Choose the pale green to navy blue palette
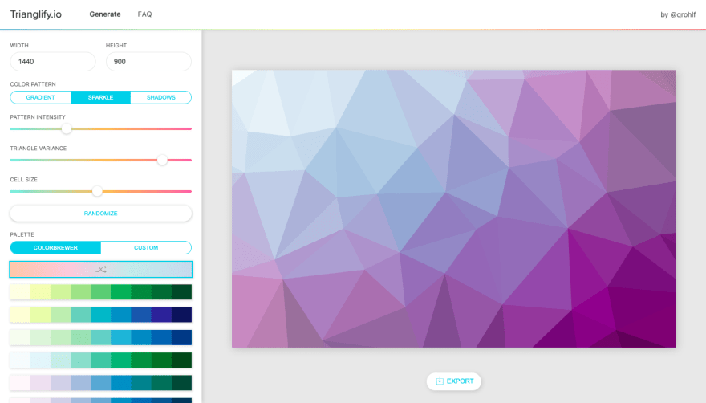Image resolution: width=706 pixels, height=403 pixels. [101, 337]
